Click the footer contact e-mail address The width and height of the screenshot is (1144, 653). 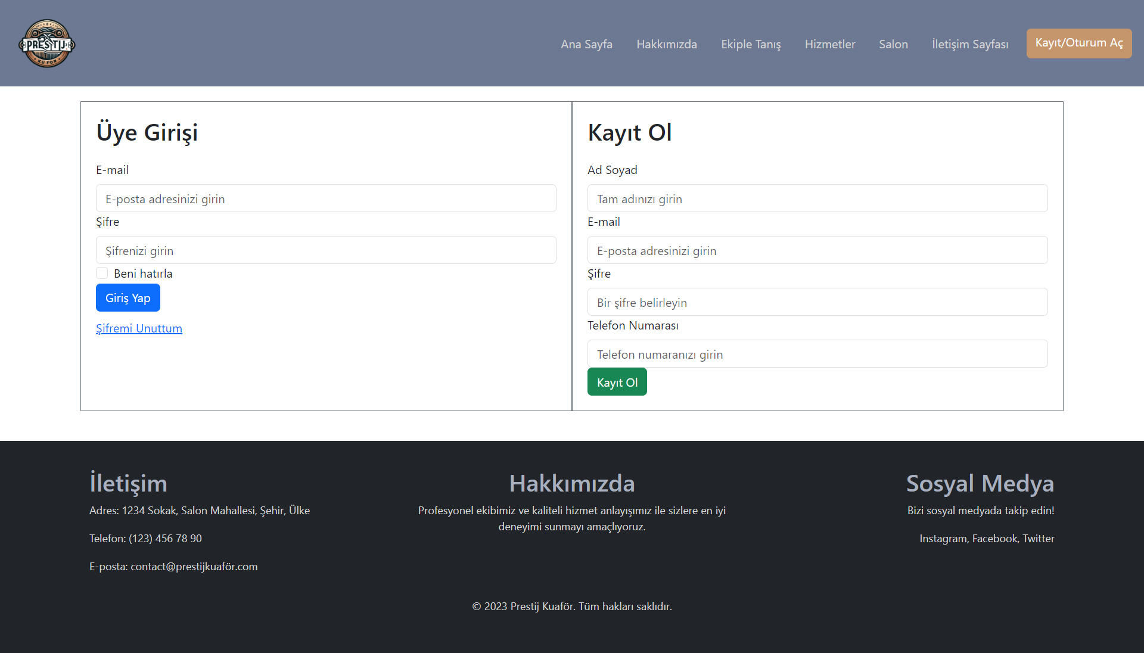pos(194,566)
